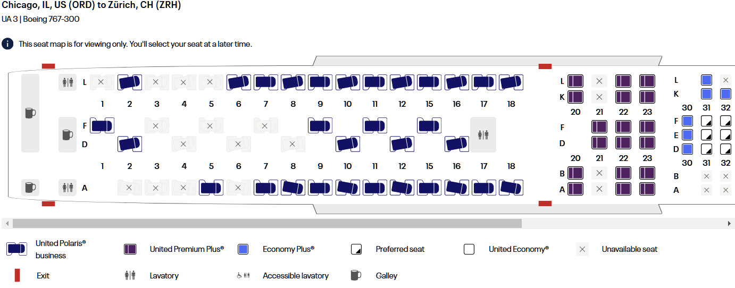Click the galley icon beside F and D labels

tap(68, 134)
